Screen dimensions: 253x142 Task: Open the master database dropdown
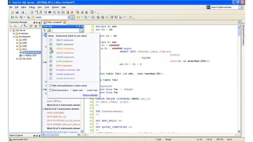[x=69, y=17]
